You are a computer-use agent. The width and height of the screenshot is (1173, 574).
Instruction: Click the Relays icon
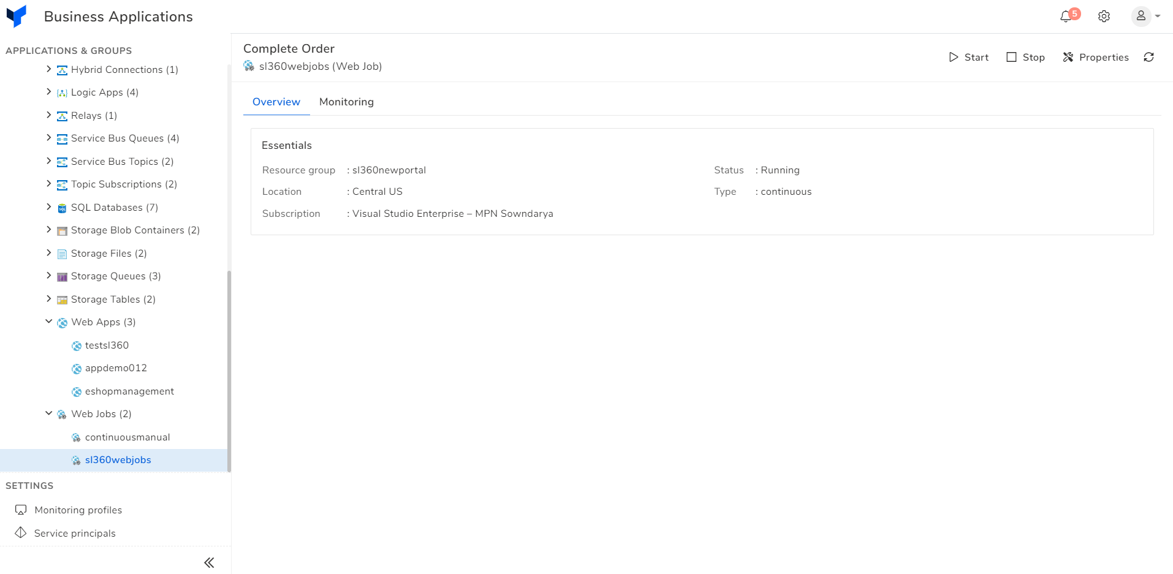62,116
